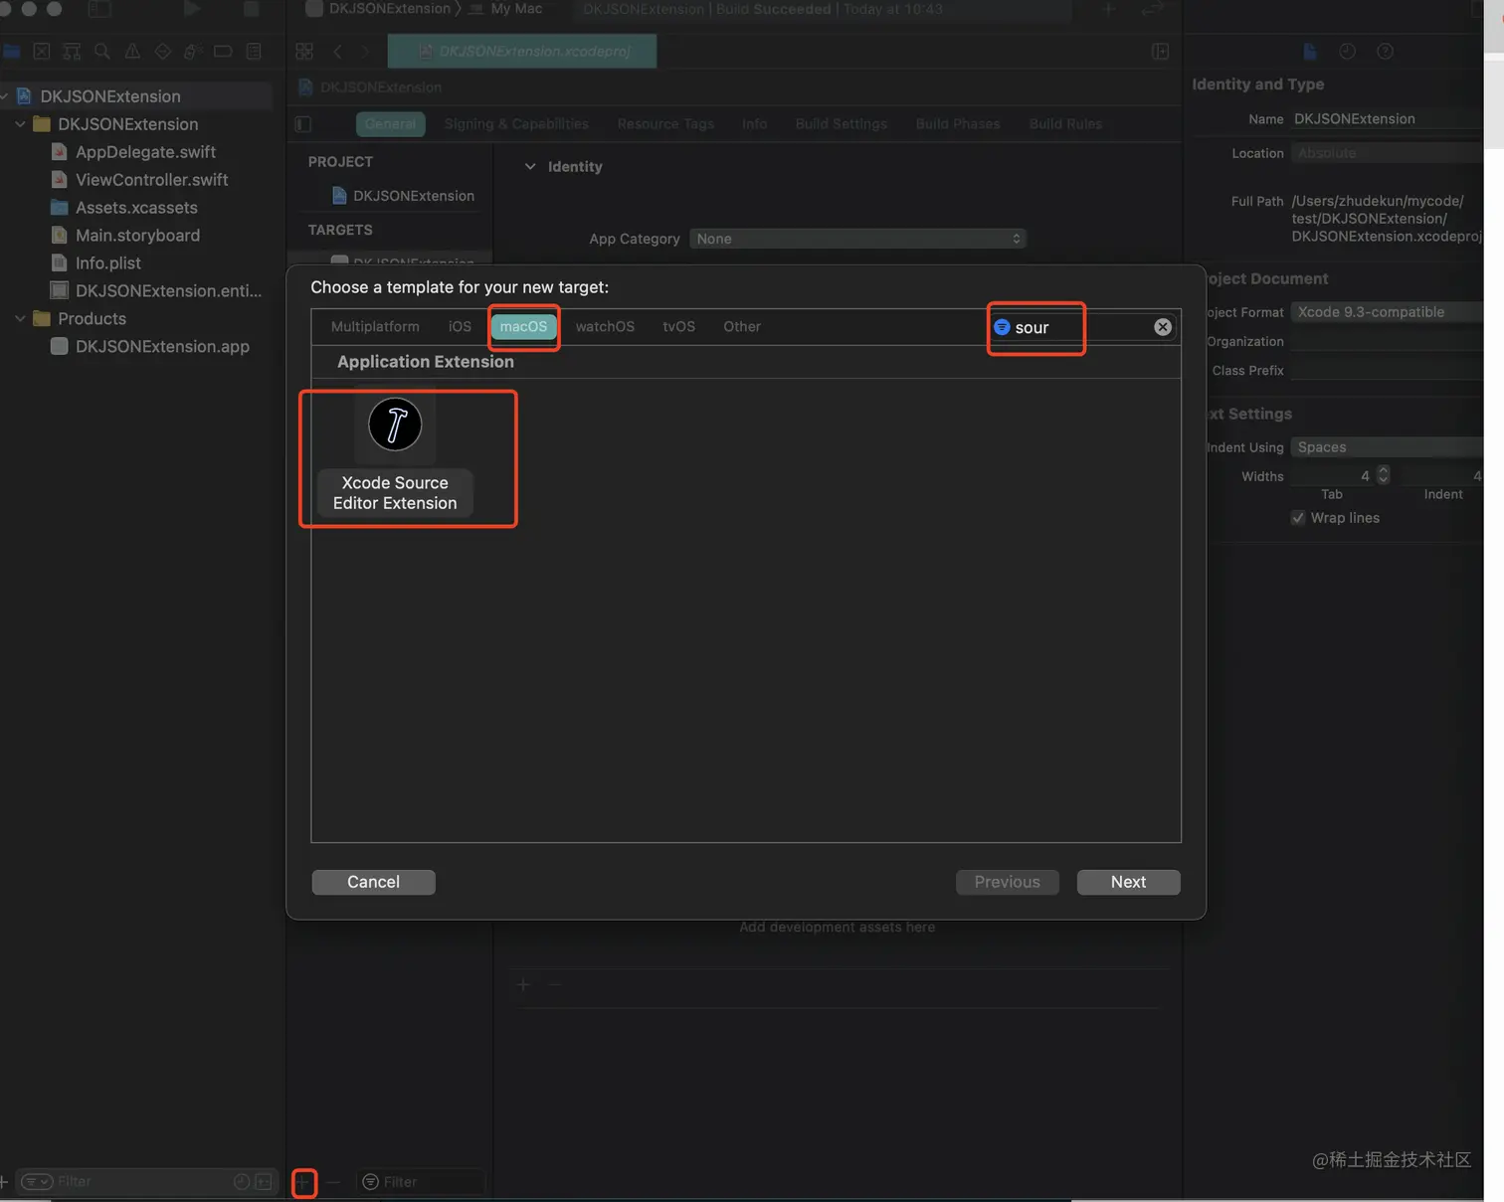
Task: Select DKJSONExtension.app under Products
Action: (162, 347)
